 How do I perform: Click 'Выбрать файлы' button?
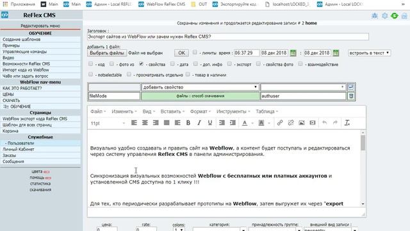point(107,53)
